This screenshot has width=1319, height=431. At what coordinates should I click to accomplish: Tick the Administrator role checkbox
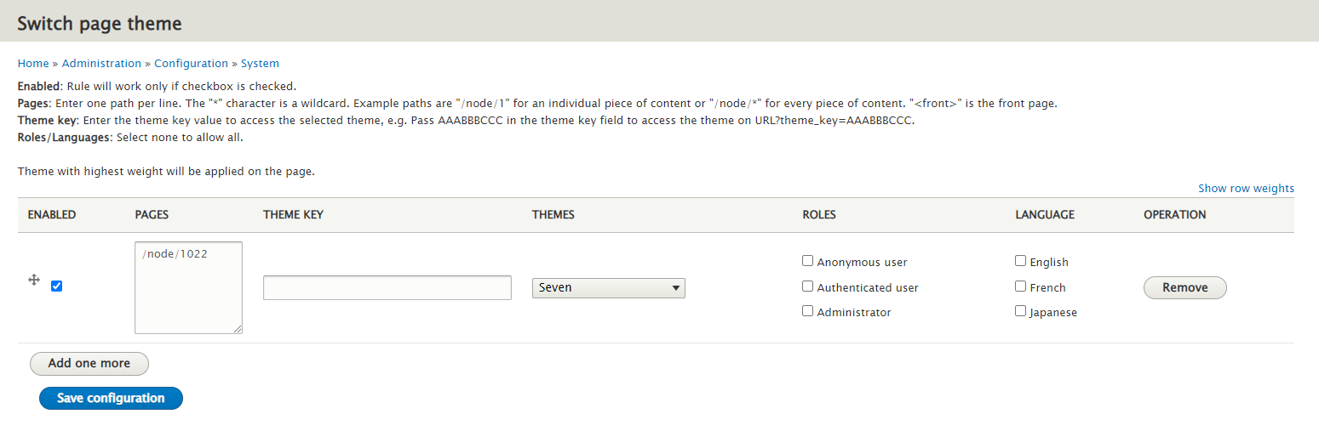(x=807, y=311)
